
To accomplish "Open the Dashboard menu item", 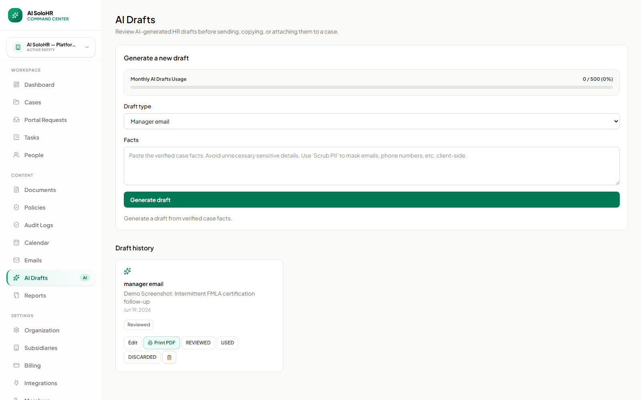I will tap(51, 85).
